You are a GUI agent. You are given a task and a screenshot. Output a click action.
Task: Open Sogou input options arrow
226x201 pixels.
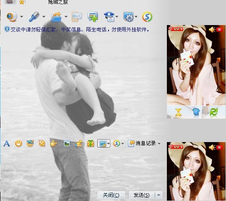pos(122,143)
